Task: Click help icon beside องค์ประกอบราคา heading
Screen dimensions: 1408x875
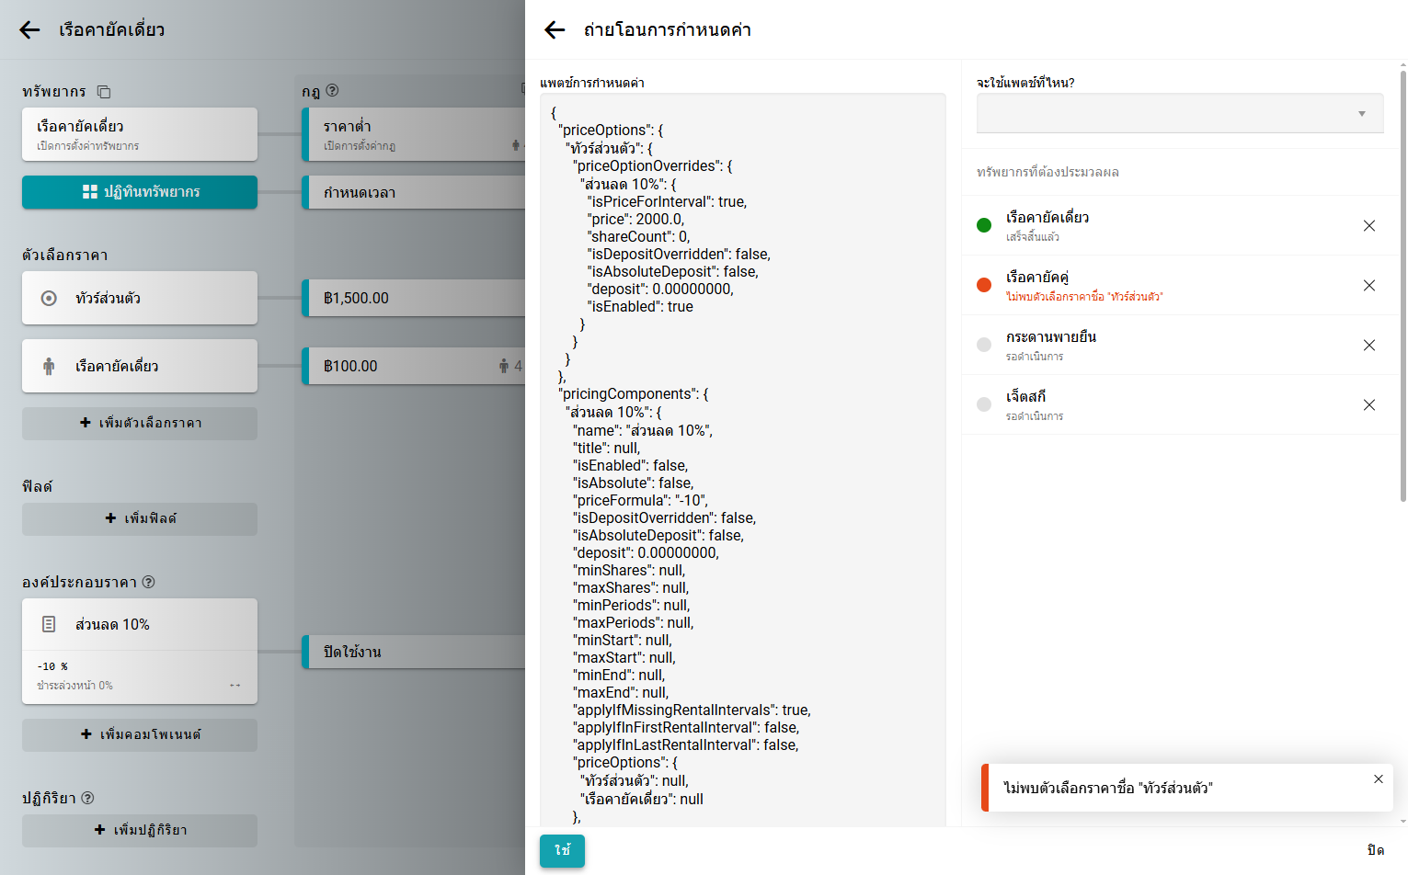Action: coord(149,582)
